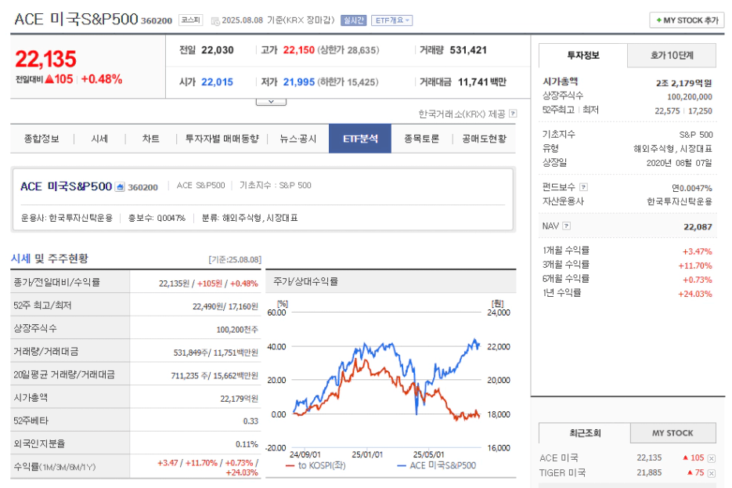732x488 pixels.
Task: Remove ACE 미국 from the recently viewed list
Action: click(x=712, y=458)
